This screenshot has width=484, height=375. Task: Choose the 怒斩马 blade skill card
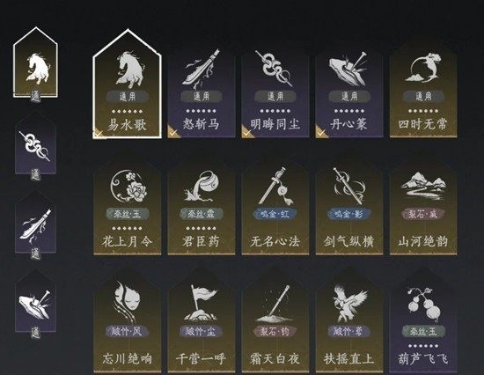201,90
